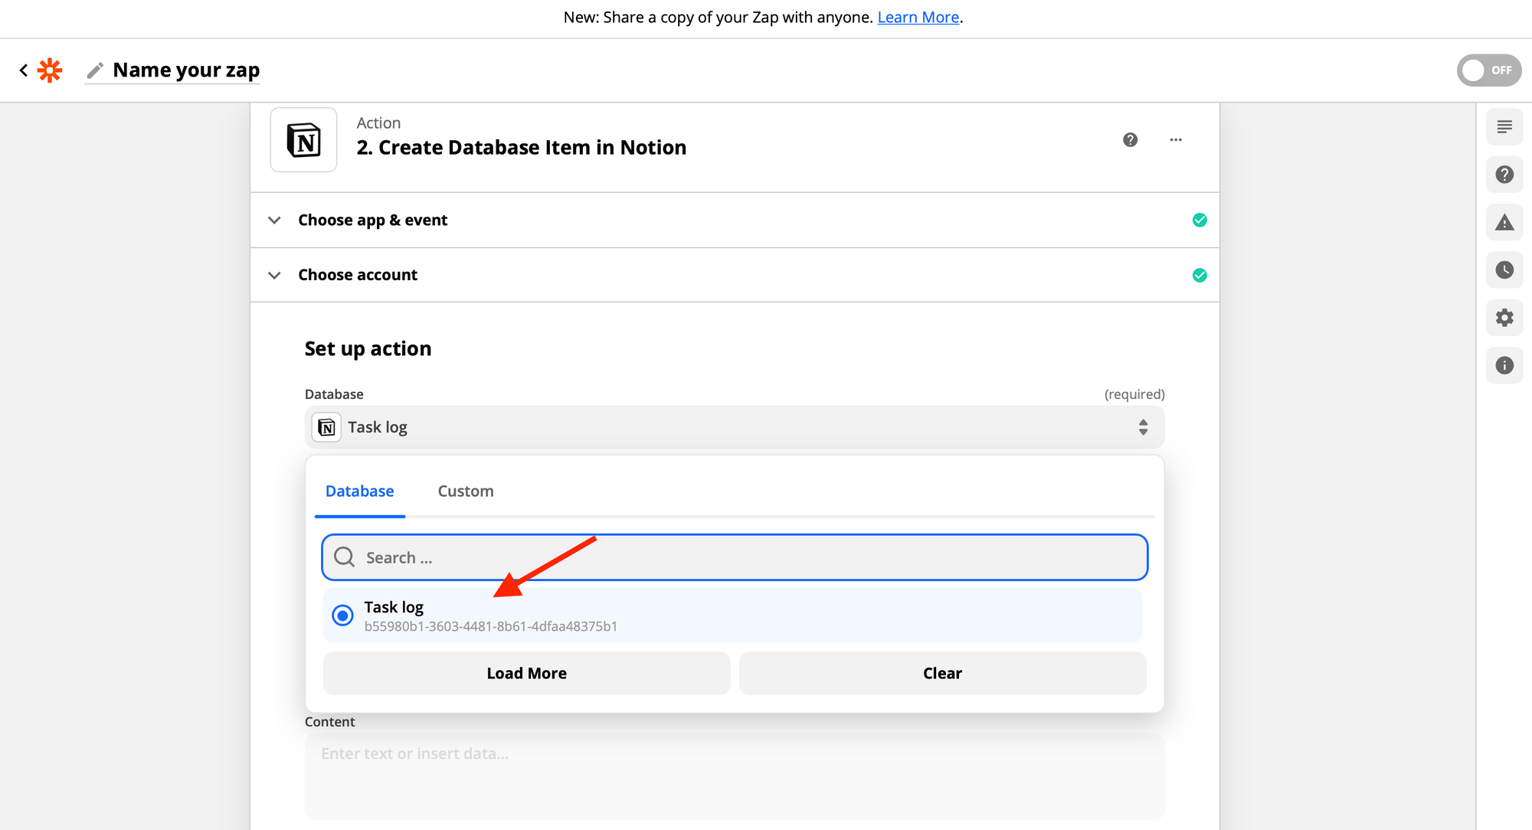Click green checkmark beside Choose account

pyautogui.click(x=1200, y=275)
